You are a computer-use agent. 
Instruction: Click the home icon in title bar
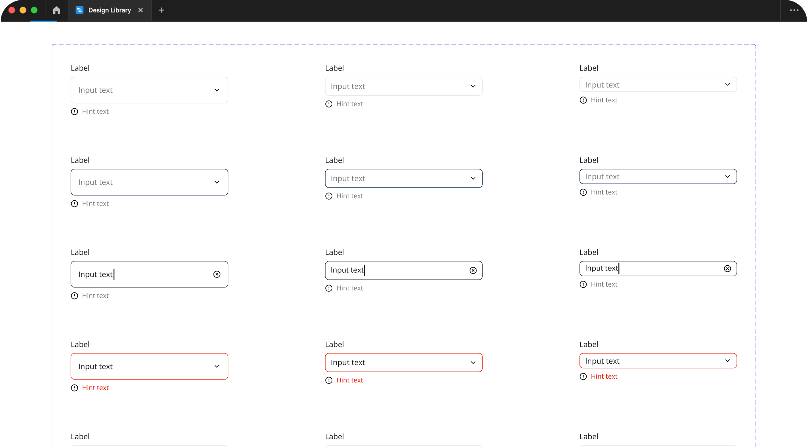(56, 10)
